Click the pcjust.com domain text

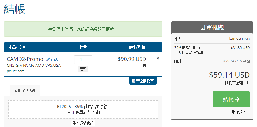16,71
